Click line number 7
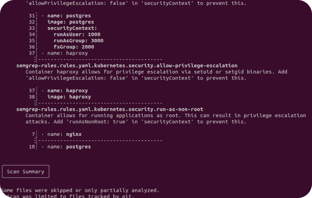Image resolution: width=312 pixels, height=198 pixels. tap(33, 134)
